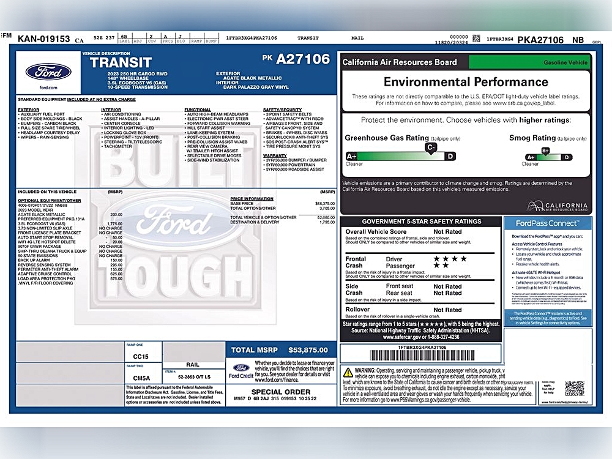
Task: Open the www.arb.ca.gov/ep_label link
Action: (x=524, y=103)
